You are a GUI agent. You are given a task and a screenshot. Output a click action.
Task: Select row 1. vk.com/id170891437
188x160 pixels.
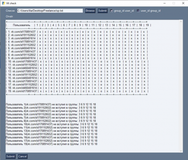tap(77, 32)
